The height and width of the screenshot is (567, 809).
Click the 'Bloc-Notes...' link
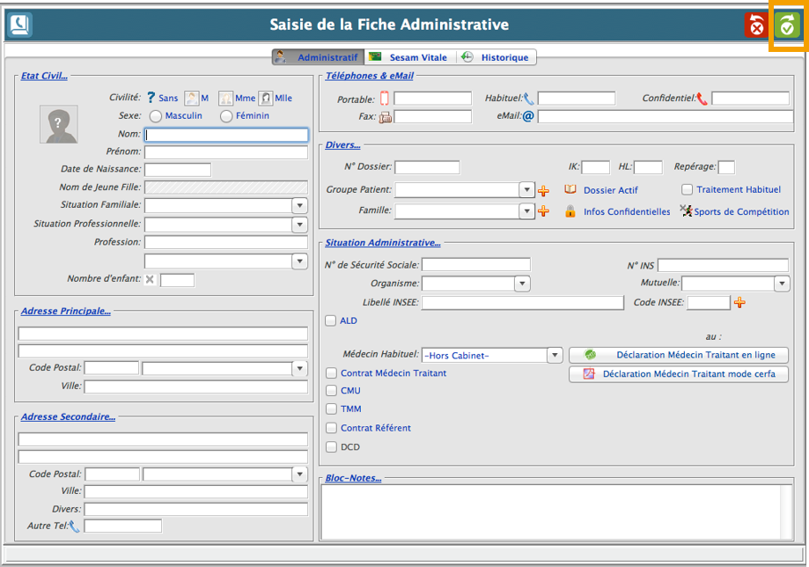tap(353, 478)
